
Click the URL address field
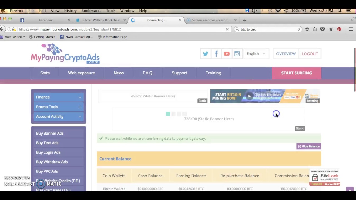point(120,29)
